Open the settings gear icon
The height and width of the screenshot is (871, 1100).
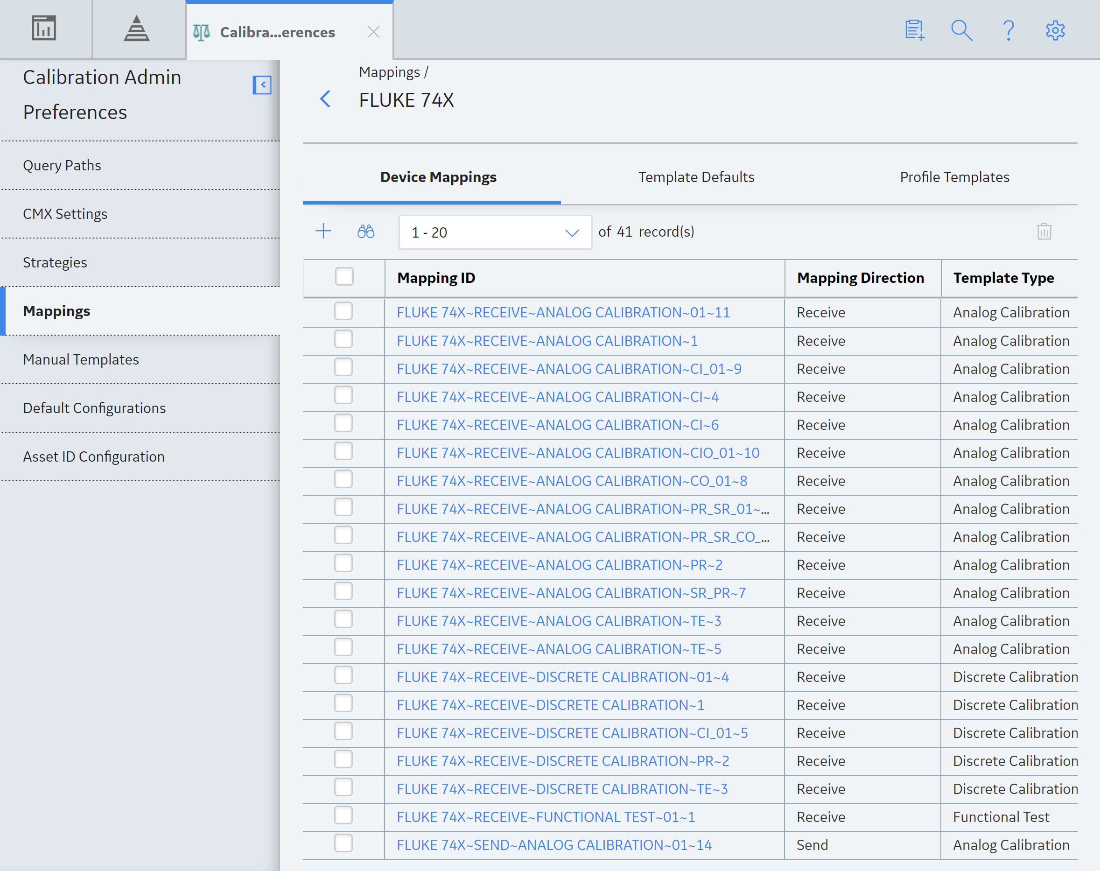coord(1055,31)
